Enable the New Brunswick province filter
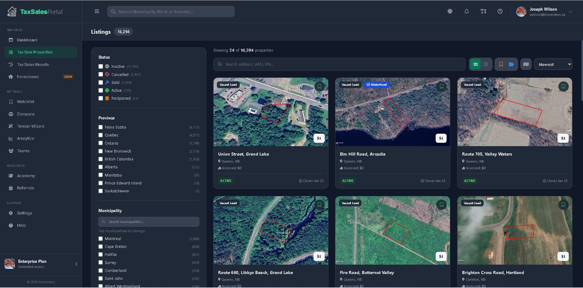583x288 pixels. click(x=101, y=151)
